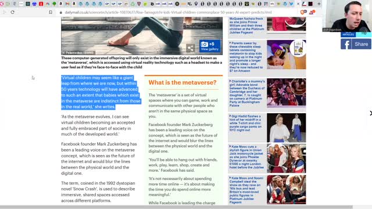
Task: Close the active tab with its X
Action: point(298,4)
